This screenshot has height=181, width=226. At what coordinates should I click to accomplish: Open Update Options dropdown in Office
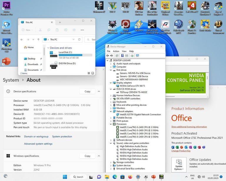tap(179, 165)
